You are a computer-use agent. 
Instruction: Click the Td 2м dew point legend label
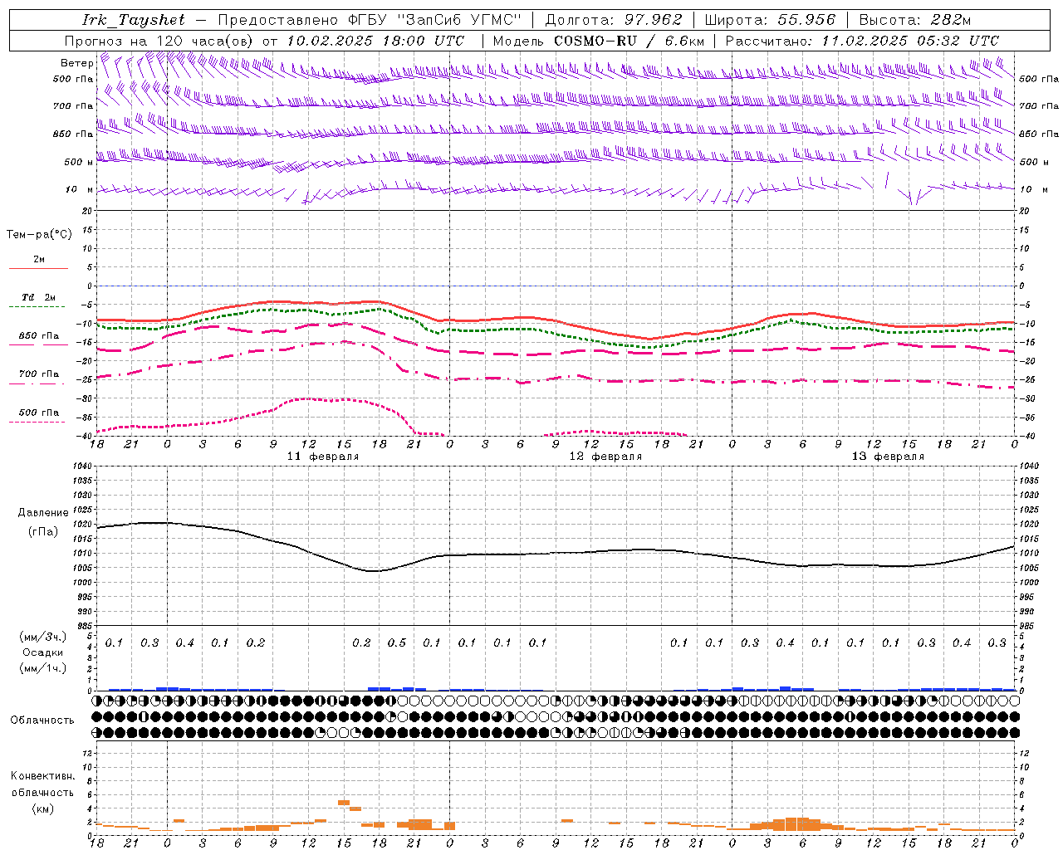click(39, 297)
